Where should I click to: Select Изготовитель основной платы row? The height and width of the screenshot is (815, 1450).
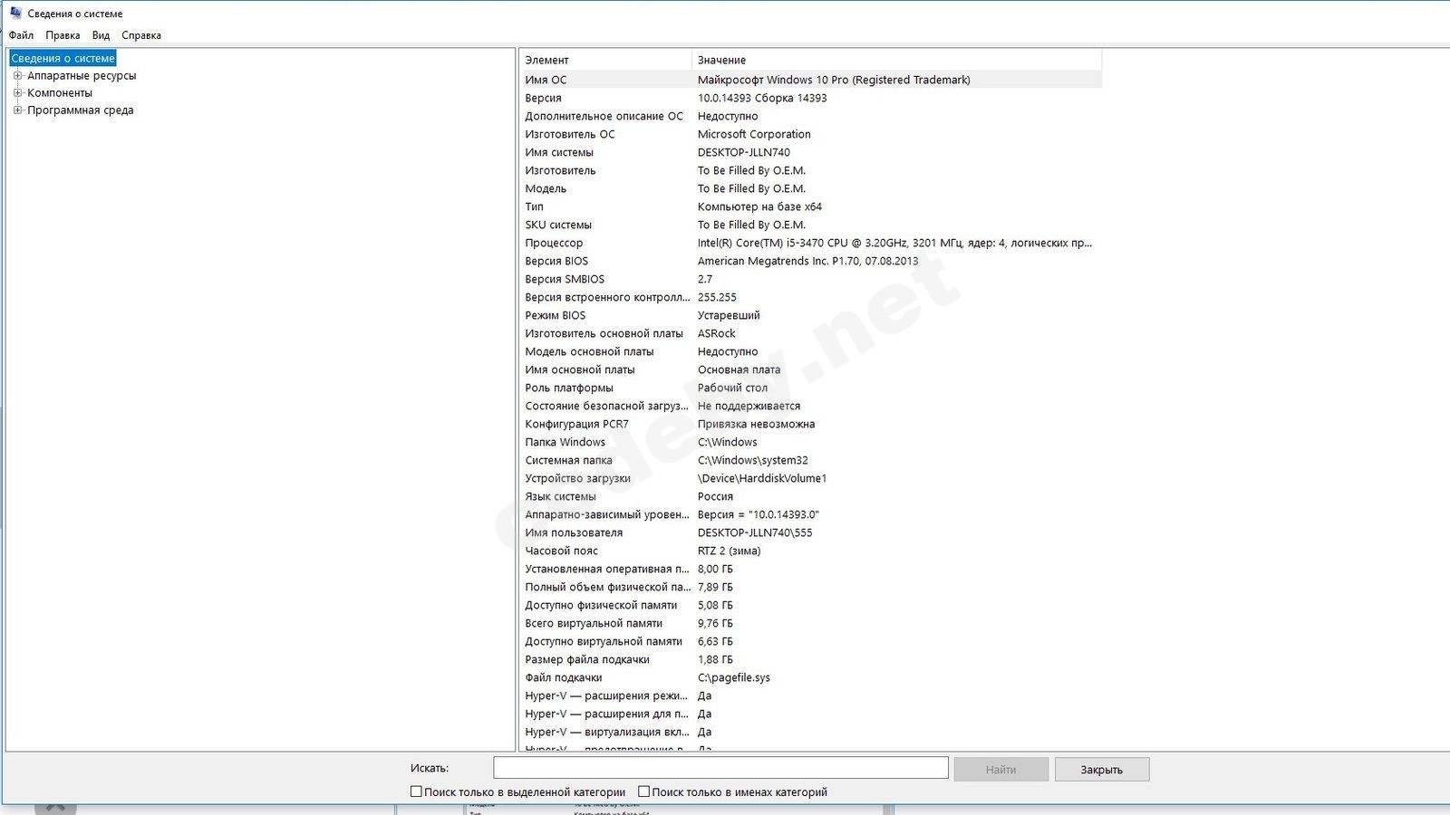pos(812,333)
